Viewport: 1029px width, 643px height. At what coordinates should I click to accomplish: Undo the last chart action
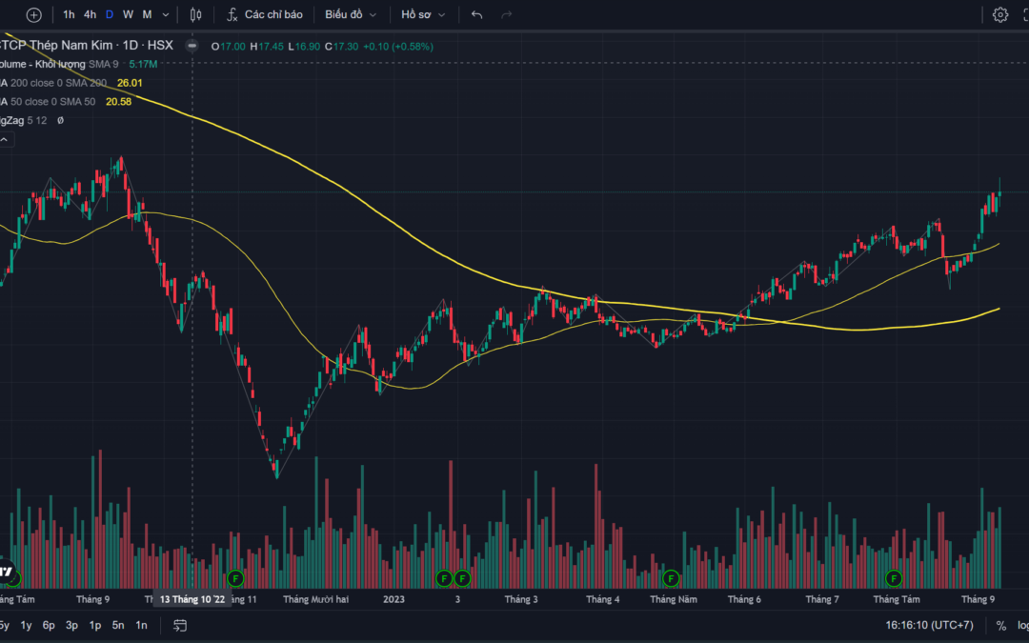click(x=477, y=14)
